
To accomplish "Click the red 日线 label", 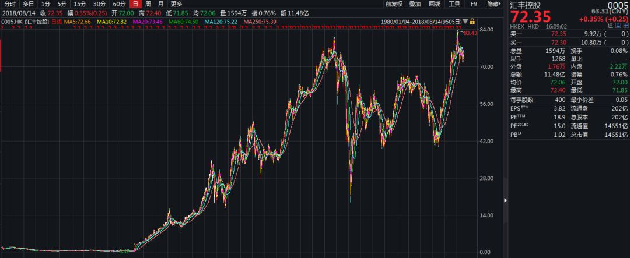I will click(56, 22).
